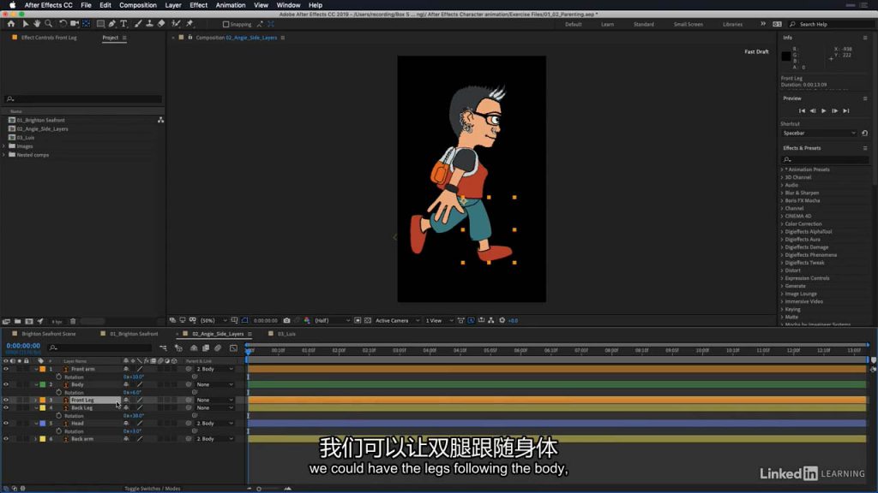This screenshot has width=878, height=493.
Task: Open the Half resolution dropdown
Action: pyautogui.click(x=332, y=321)
